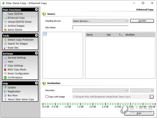Select General Settings label
Viewport: 157px width, 118px height.
coord(17,58)
